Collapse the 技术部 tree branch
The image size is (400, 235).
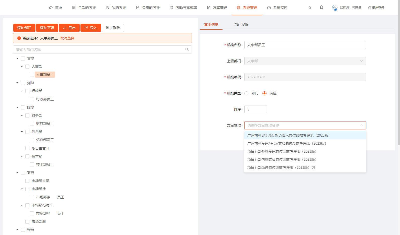coord(22,156)
